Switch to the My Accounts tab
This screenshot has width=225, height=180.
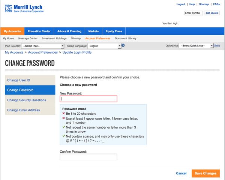(12, 31)
